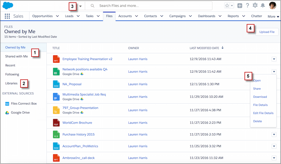Click the Title column header
The image size is (281, 164).
(x=56, y=48)
